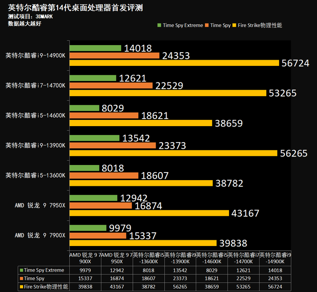Click table cell 15337 in Time Spy row
The image size is (317, 292).
pyautogui.click(x=85, y=278)
